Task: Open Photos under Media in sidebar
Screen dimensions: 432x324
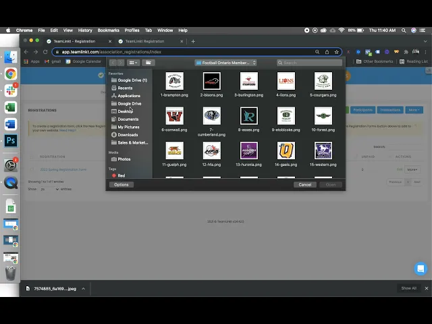Action: click(x=121, y=159)
